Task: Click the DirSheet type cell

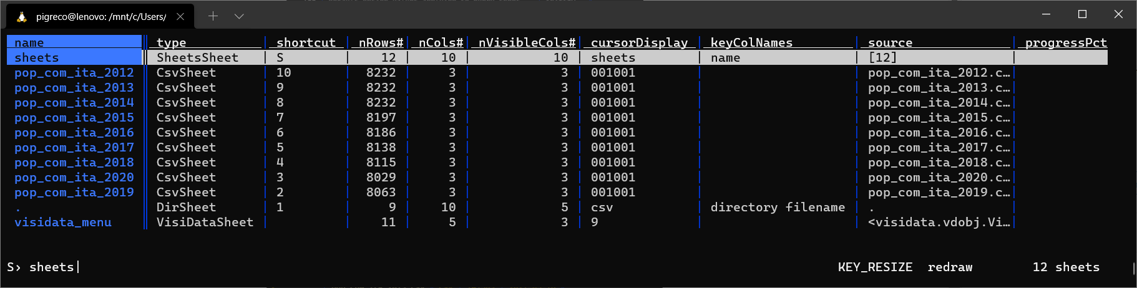Action: pyautogui.click(x=186, y=208)
